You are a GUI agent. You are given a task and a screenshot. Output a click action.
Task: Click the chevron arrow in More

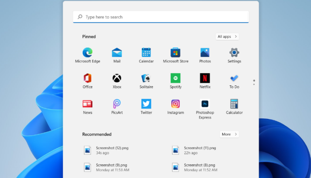[236, 134]
